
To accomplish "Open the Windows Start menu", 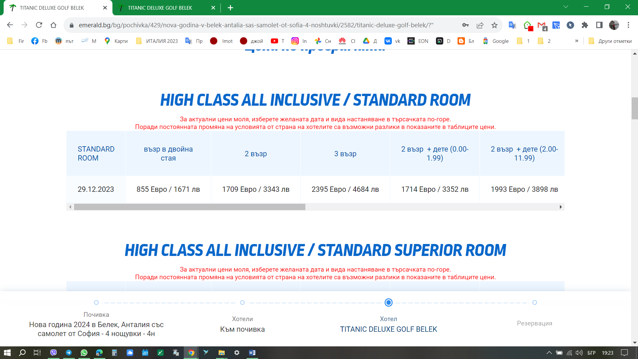I will click(7, 353).
